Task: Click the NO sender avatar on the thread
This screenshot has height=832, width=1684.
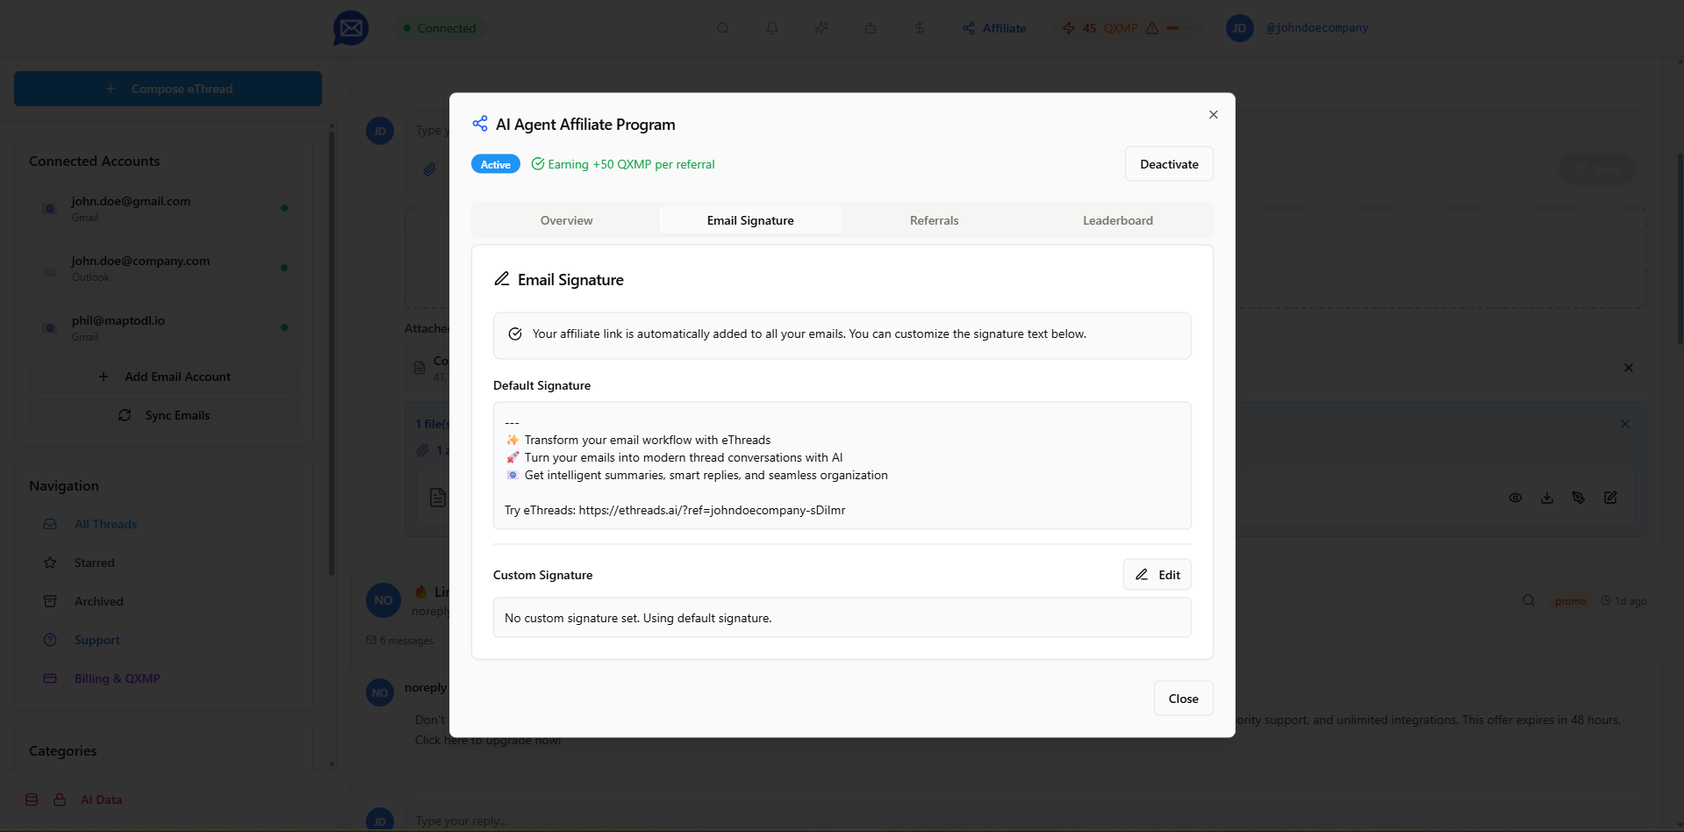Action: pyautogui.click(x=383, y=600)
